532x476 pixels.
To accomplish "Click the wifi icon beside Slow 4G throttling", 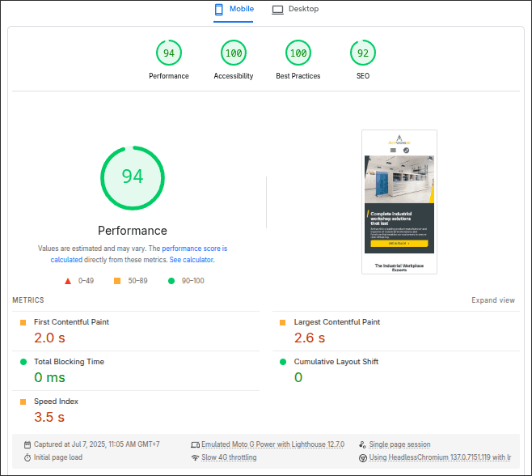I will 195,457.
